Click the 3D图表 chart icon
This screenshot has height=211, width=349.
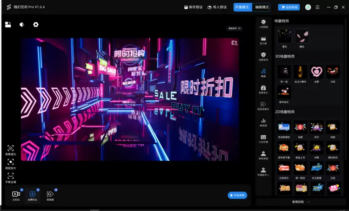tap(263, 122)
